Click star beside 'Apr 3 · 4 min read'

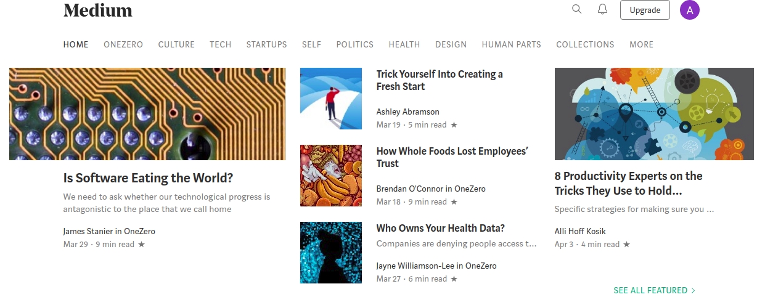click(627, 245)
